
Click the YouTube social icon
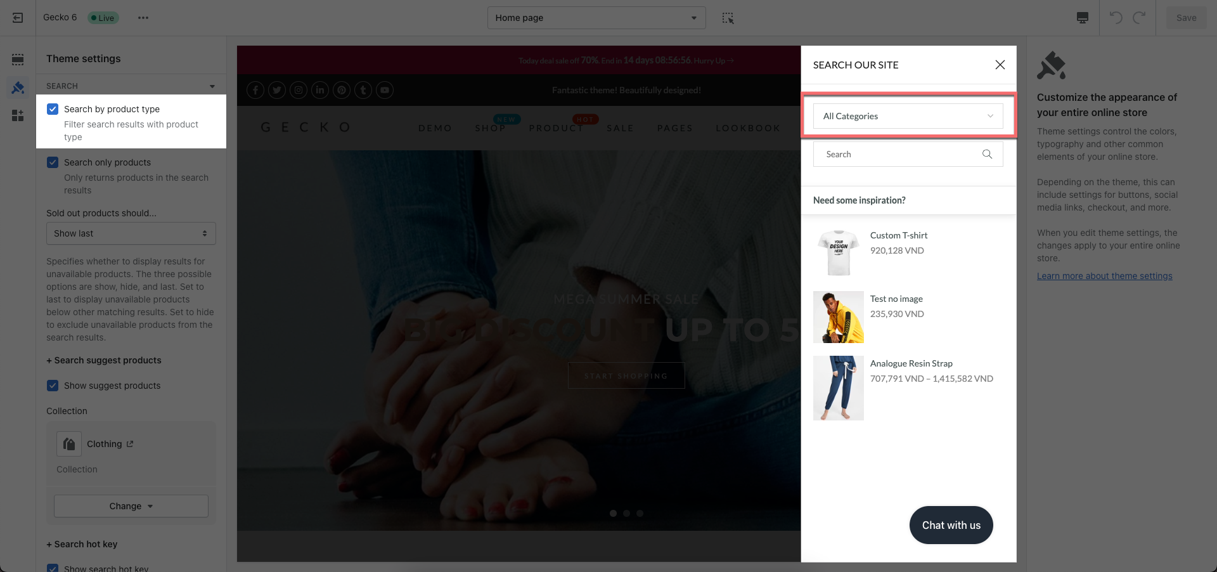click(x=385, y=90)
